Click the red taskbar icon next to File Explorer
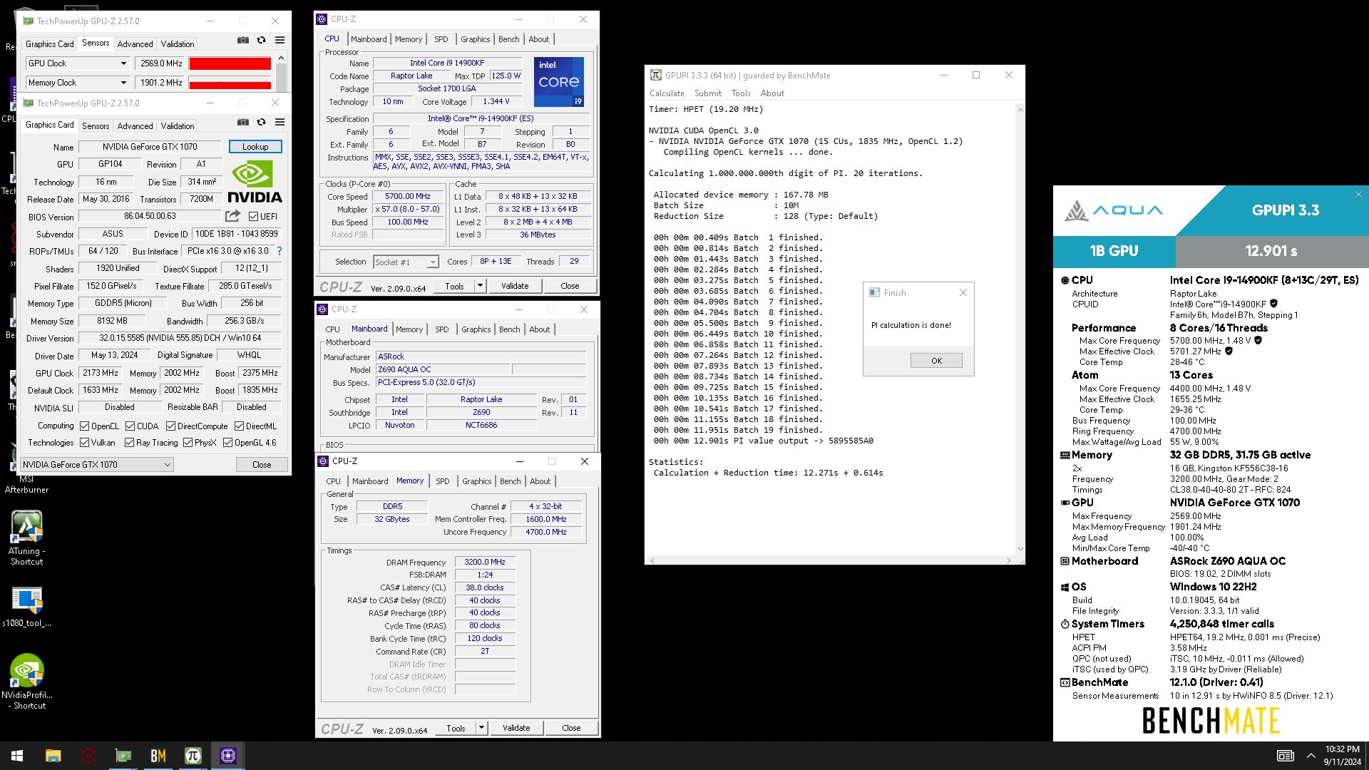This screenshot has width=1369, height=770. (x=88, y=756)
